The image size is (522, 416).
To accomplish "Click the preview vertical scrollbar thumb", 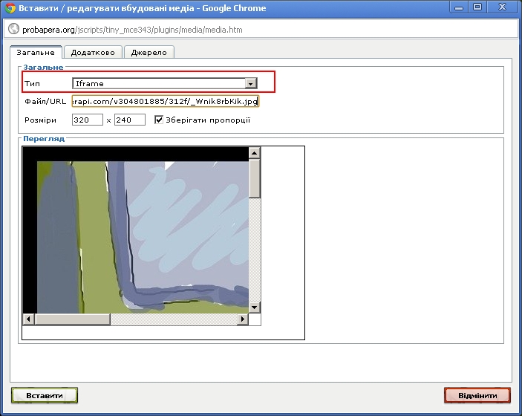I will pos(255,178).
